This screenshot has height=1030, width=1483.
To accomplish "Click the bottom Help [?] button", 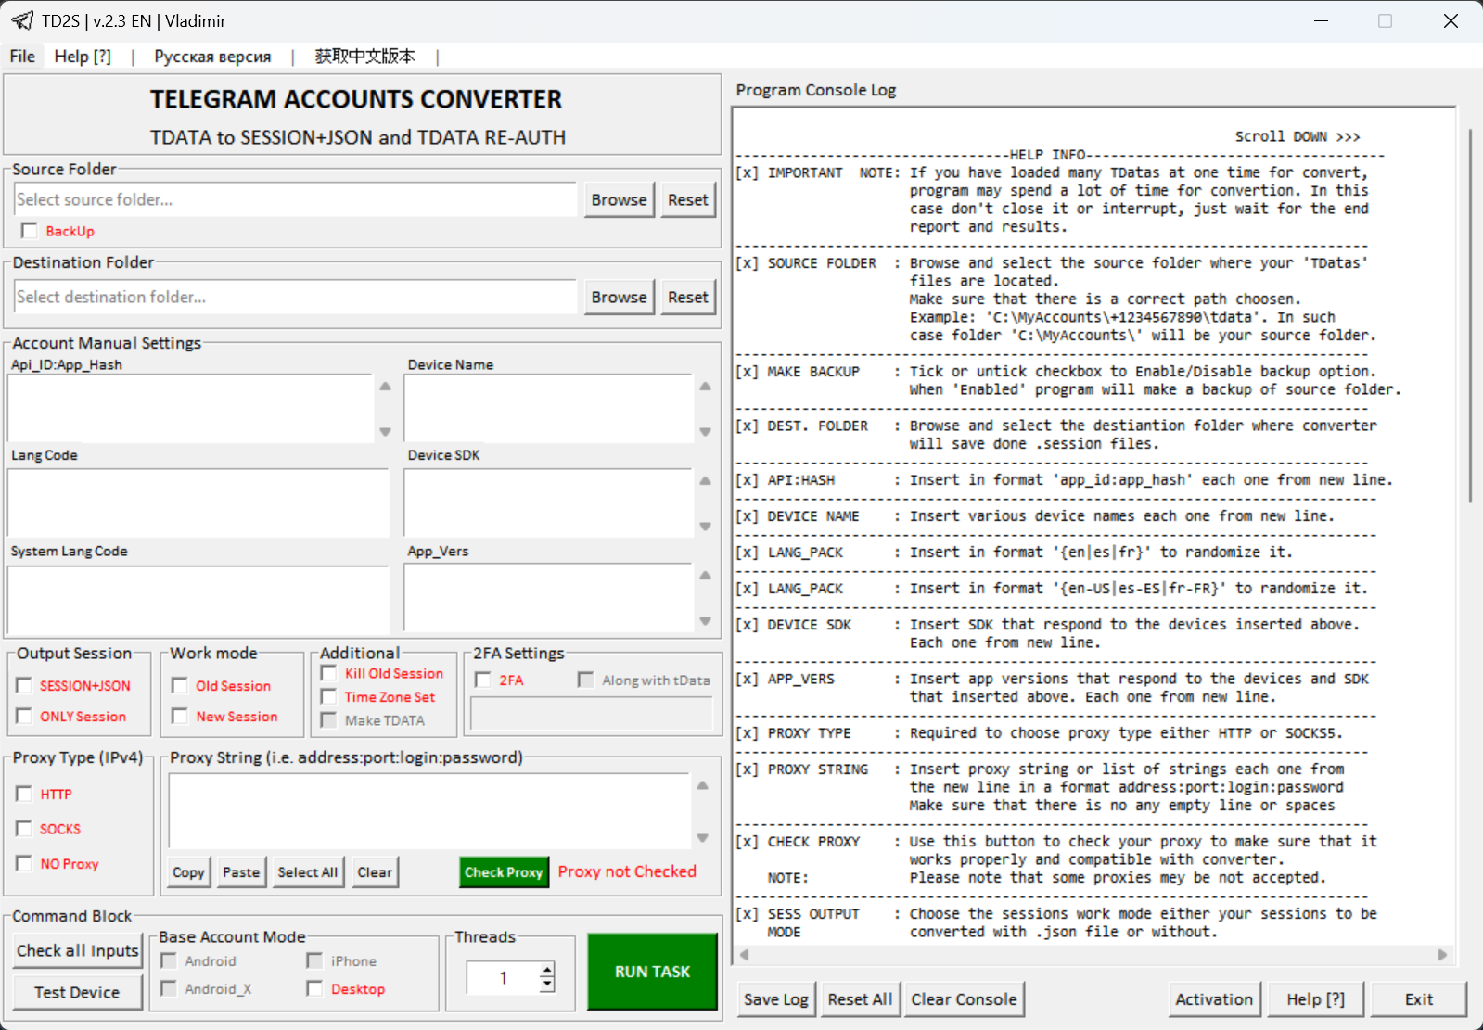I will coord(1315,999).
